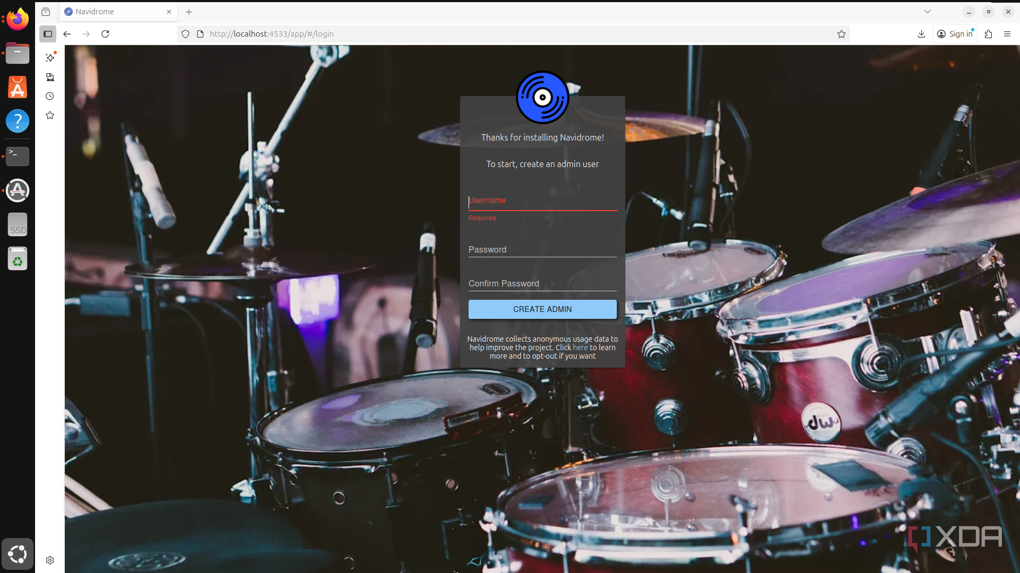Click the Firefox Sign in button
This screenshot has height=573, width=1020.
(955, 34)
